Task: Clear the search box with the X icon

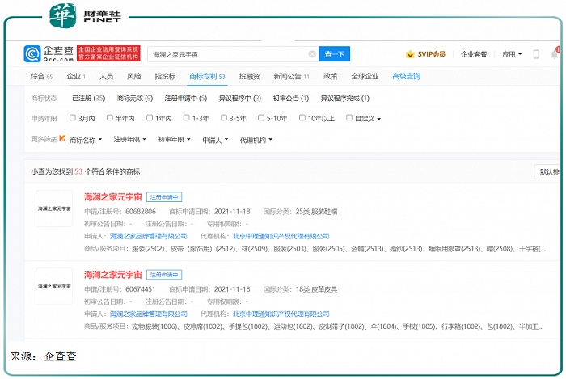Action: [x=312, y=54]
